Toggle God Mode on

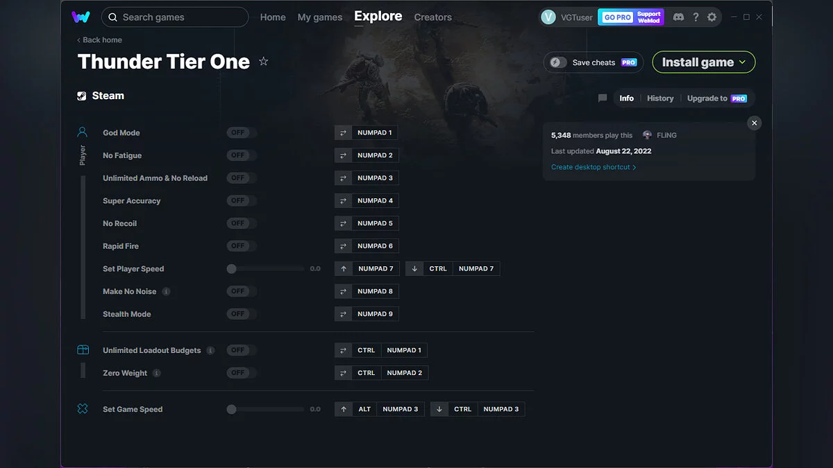coord(242,132)
